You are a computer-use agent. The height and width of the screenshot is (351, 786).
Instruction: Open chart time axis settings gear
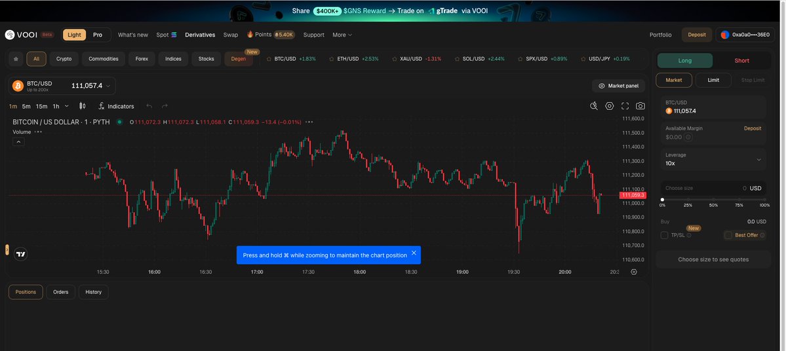click(634, 272)
